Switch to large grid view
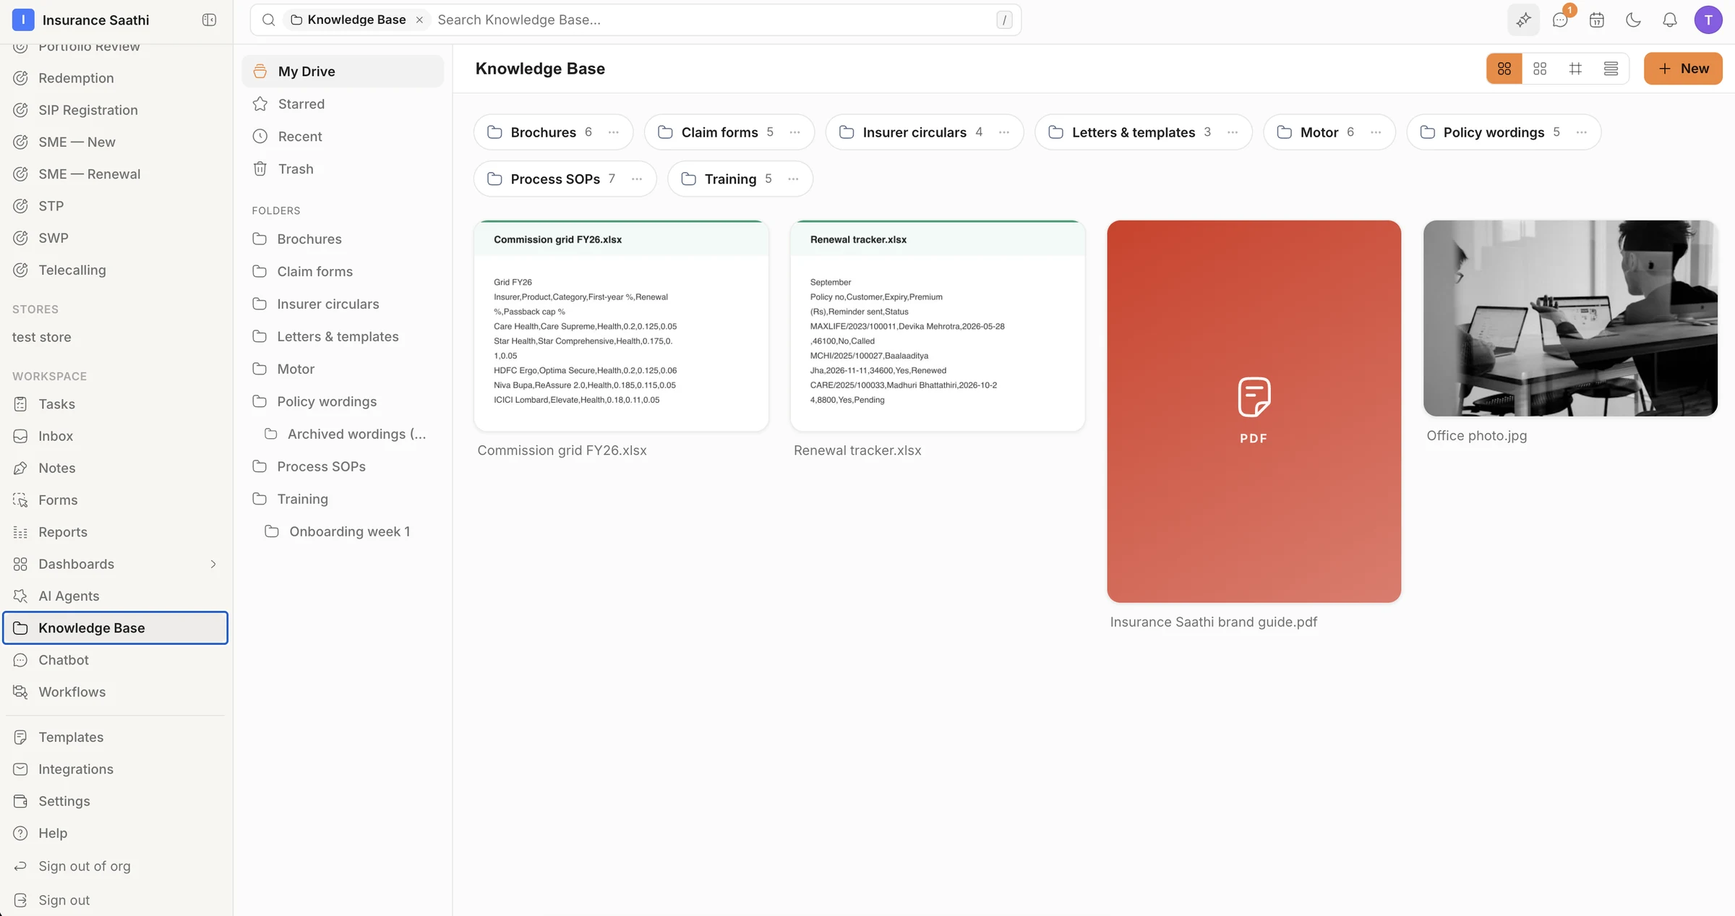Viewport: 1735px width, 916px height. pyautogui.click(x=1504, y=69)
